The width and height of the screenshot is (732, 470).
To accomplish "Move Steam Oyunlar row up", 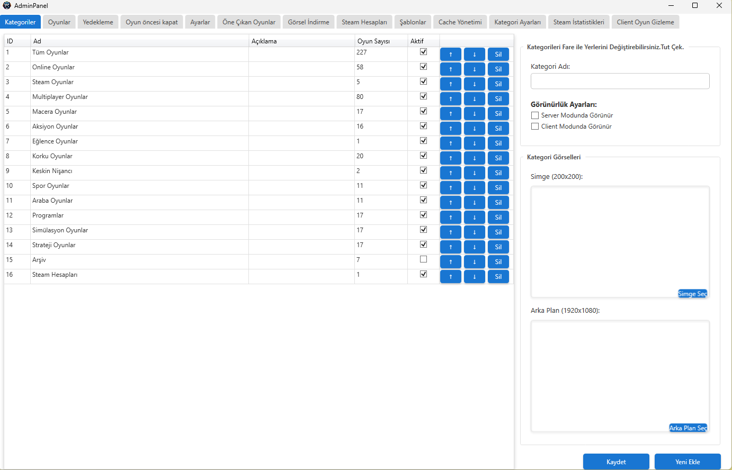I will click(x=451, y=84).
